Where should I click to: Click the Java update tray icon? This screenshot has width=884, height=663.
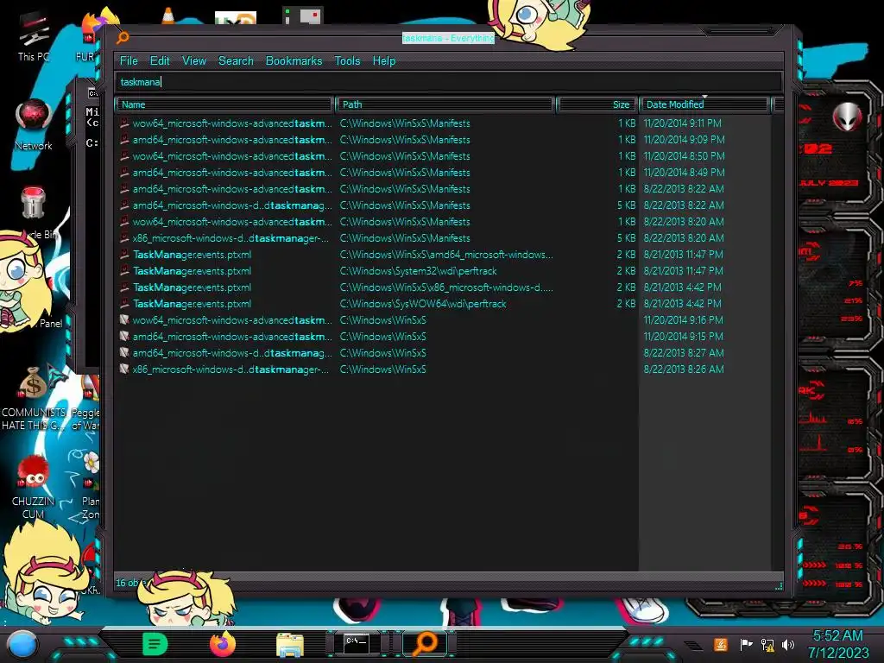click(721, 644)
